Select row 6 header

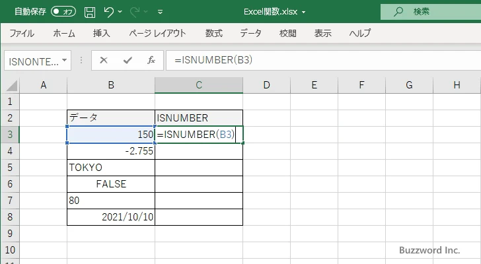(10, 184)
